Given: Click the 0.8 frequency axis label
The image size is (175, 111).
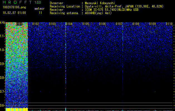Looking at the screenshot, I should tap(2, 78).
